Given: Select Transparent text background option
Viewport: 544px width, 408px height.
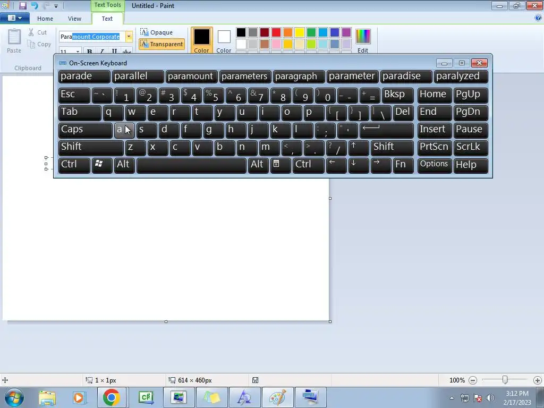Looking at the screenshot, I should (x=161, y=44).
